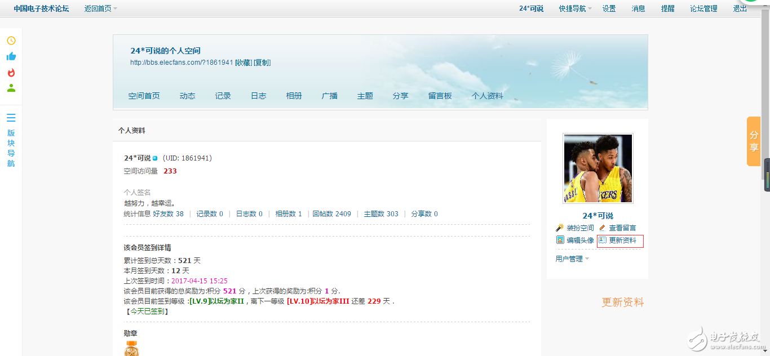
Task: Expand the 快捷导航 dropdown
Action: [576, 8]
